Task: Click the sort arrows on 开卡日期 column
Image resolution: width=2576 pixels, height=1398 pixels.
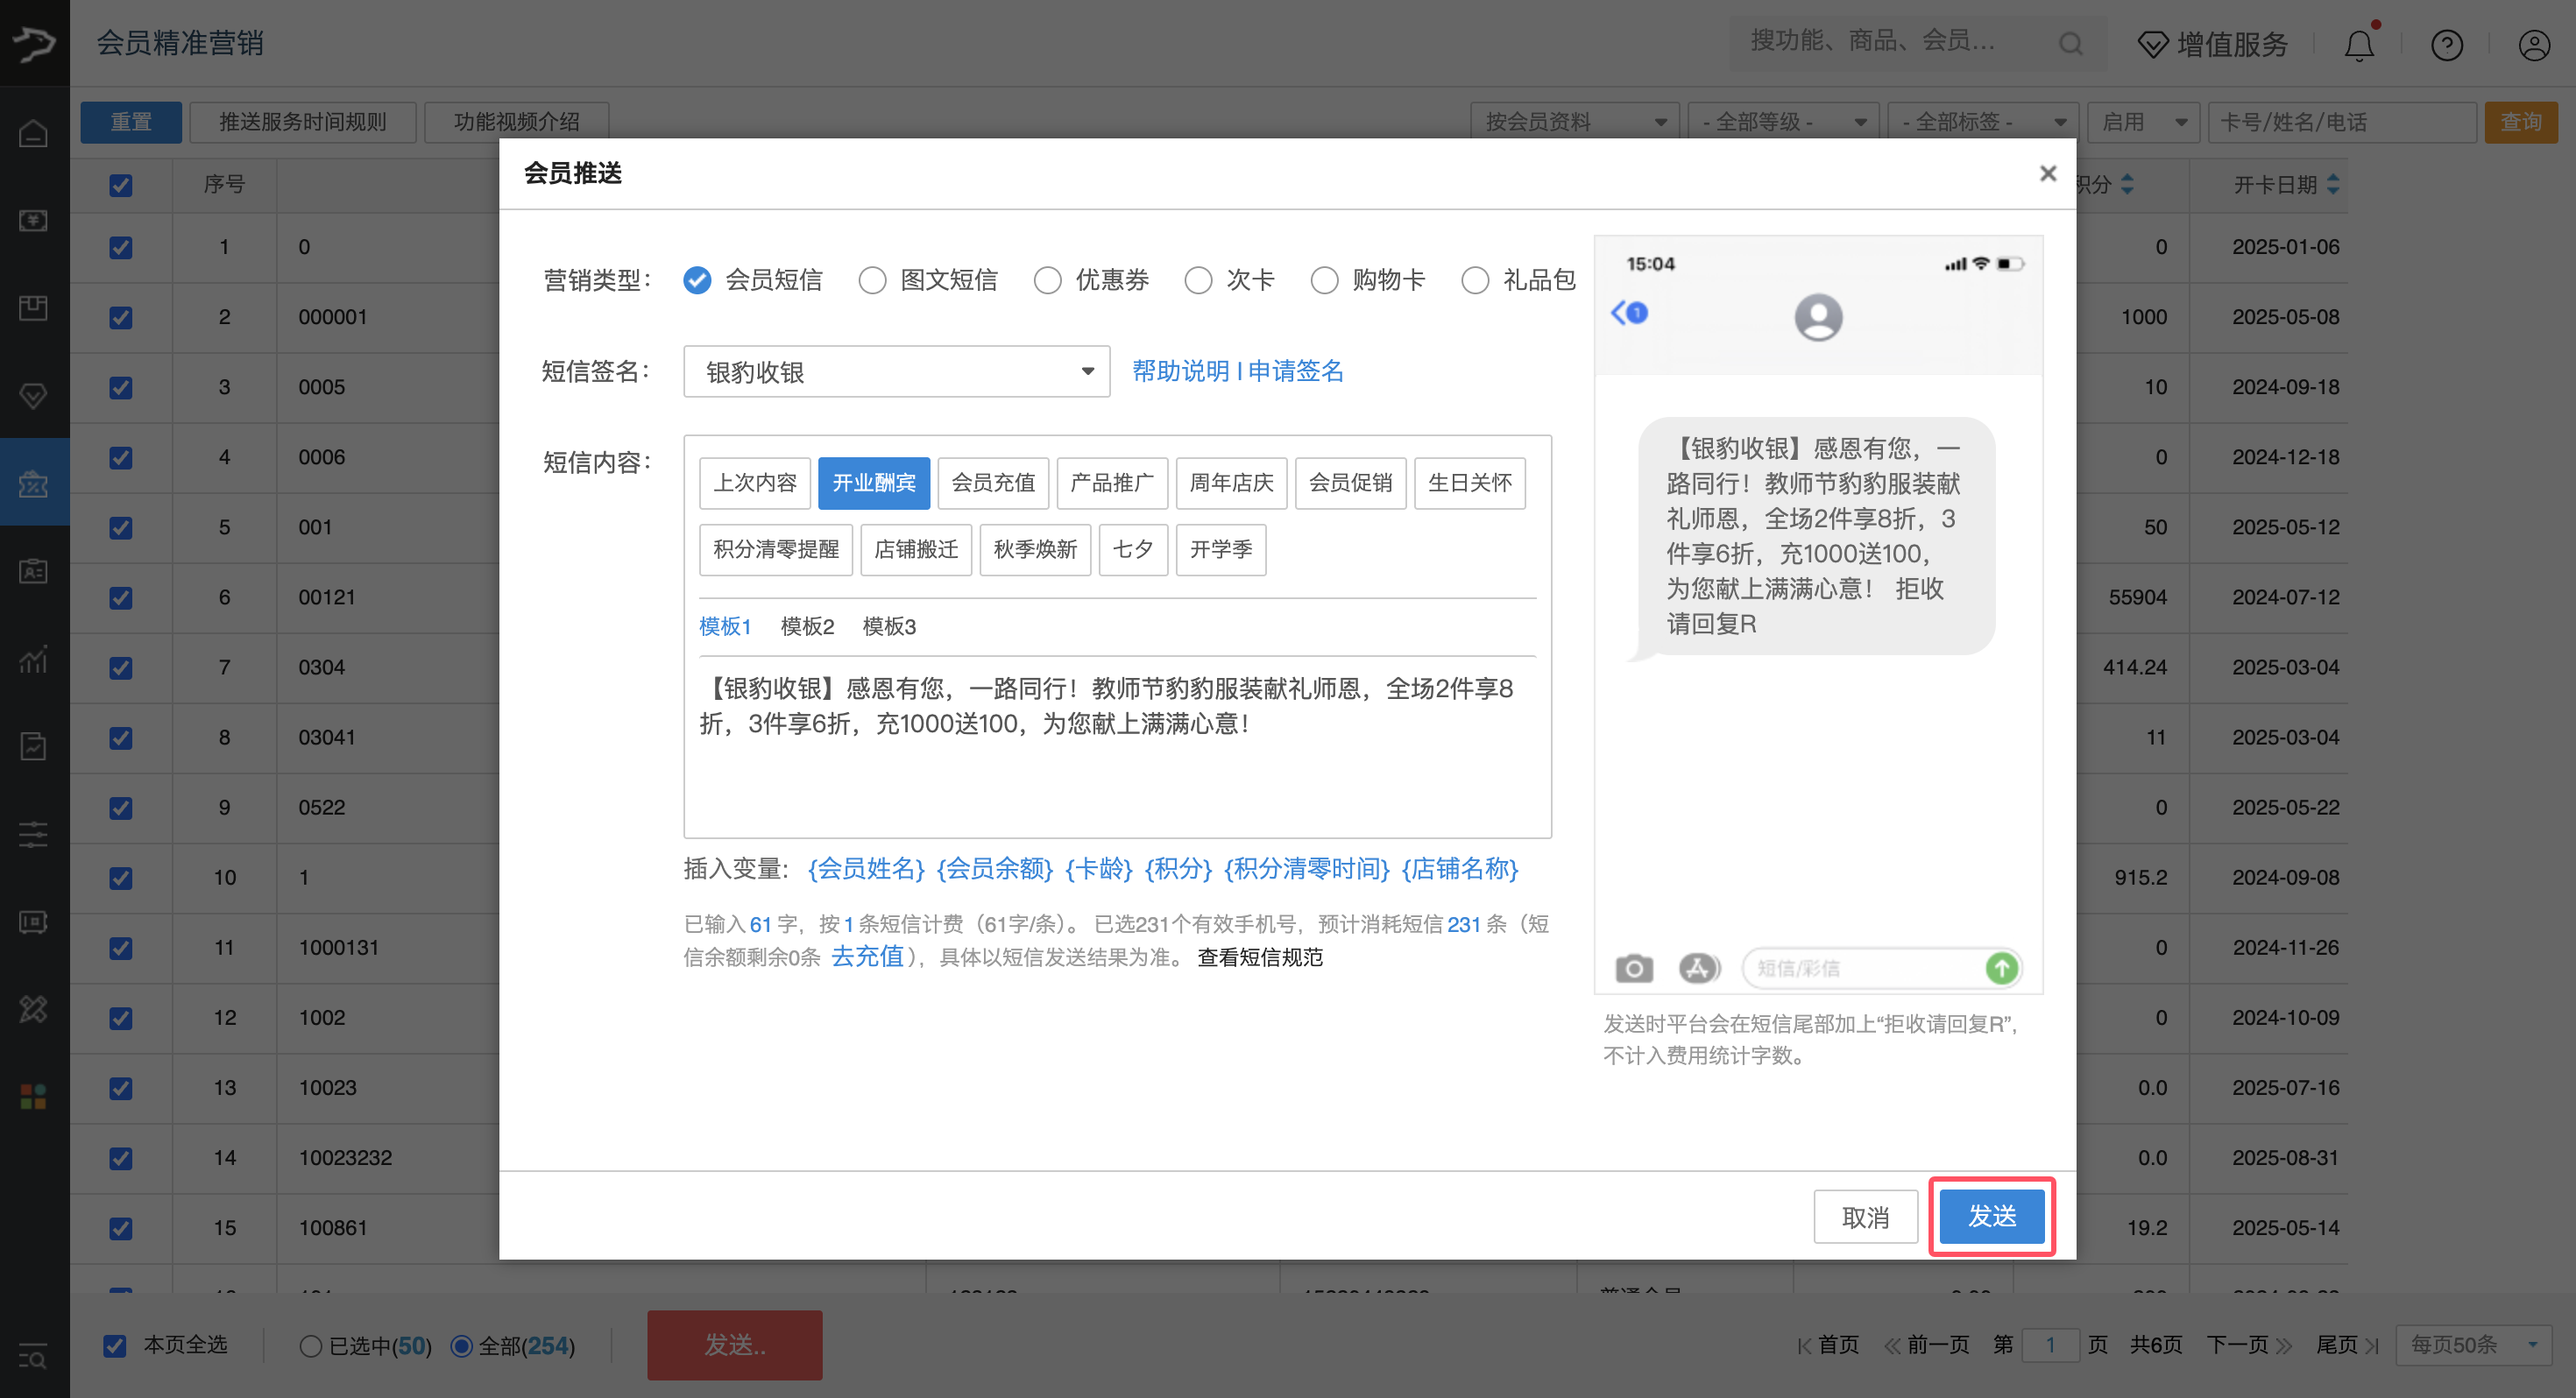Action: [x=2333, y=185]
